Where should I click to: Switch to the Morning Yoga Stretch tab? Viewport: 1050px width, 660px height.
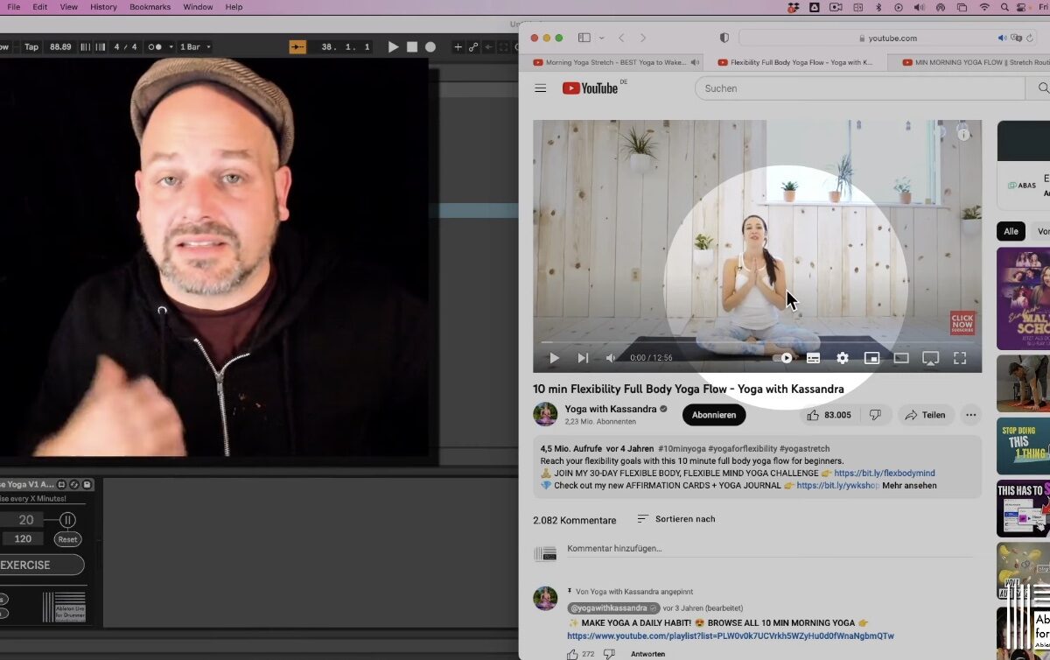(x=612, y=63)
